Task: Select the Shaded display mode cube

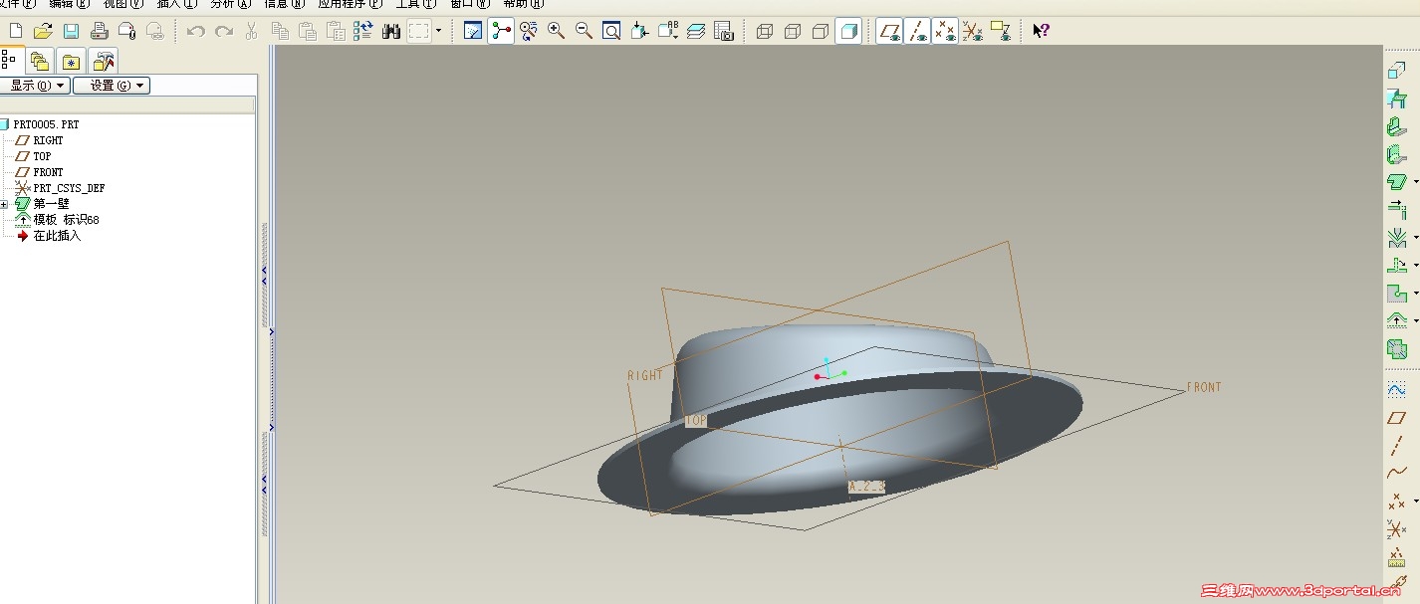Action: click(848, 31)
